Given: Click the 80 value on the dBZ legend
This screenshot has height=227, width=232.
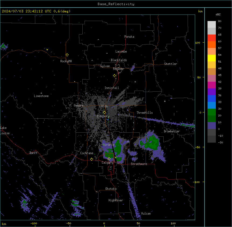Looking at the screenshot, I should click(220, 21).
